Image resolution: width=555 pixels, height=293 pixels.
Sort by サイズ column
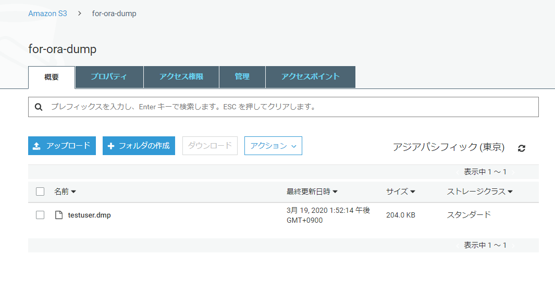[400, 192]
